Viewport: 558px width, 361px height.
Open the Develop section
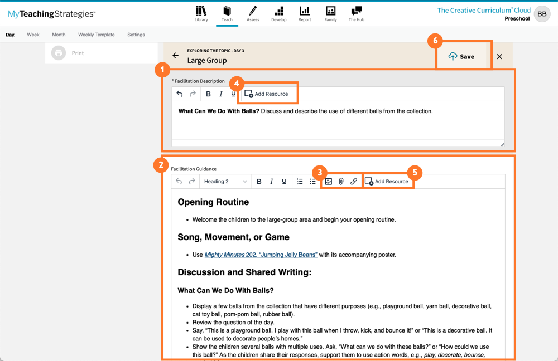click(278, 14)
